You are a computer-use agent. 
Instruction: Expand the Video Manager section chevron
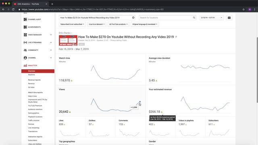coord(51,35)
